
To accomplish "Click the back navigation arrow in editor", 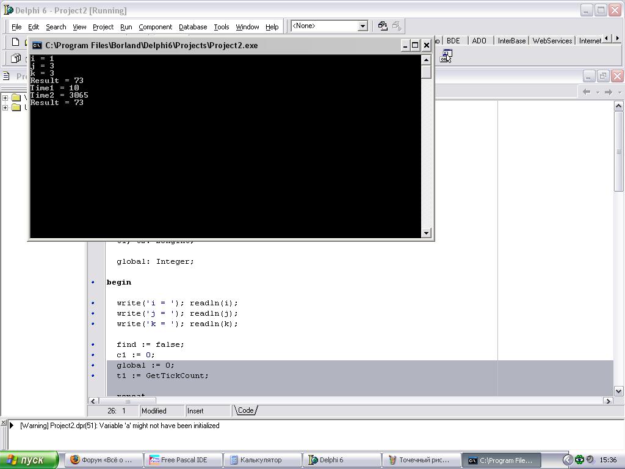I will point(587,92).
